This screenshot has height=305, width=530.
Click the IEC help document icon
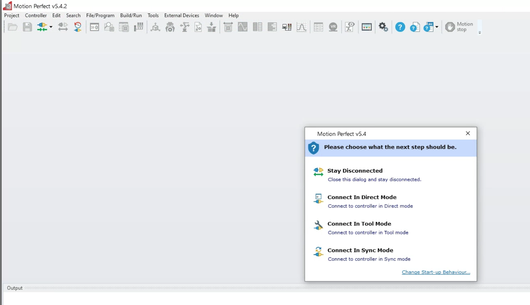pos(429,27)
